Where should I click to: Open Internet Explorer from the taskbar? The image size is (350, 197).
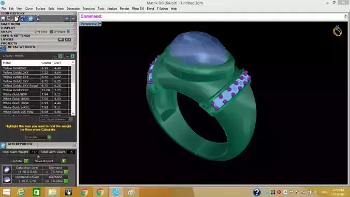point(21,192)
